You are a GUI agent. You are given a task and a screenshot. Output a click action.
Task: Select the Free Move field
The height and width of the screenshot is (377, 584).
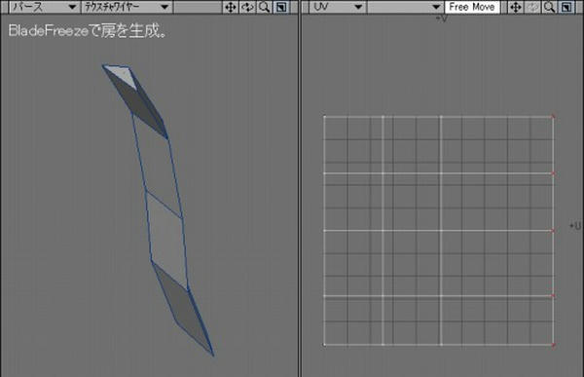point(472,7)
